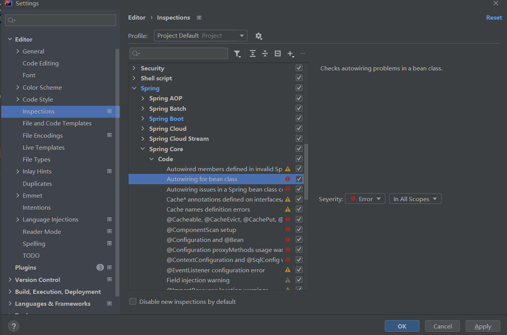Click the gray warning icon on Field injection warning
The width and height of the screenshot is (507, 335).
[x=288, y=280]
